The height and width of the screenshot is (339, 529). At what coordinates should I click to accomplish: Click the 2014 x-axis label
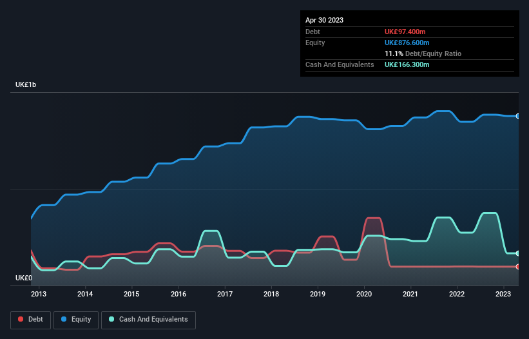85,294
